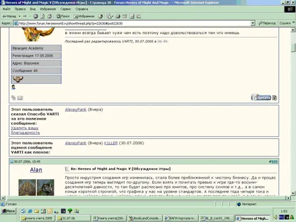Open the Вид menu

(32, 9)
